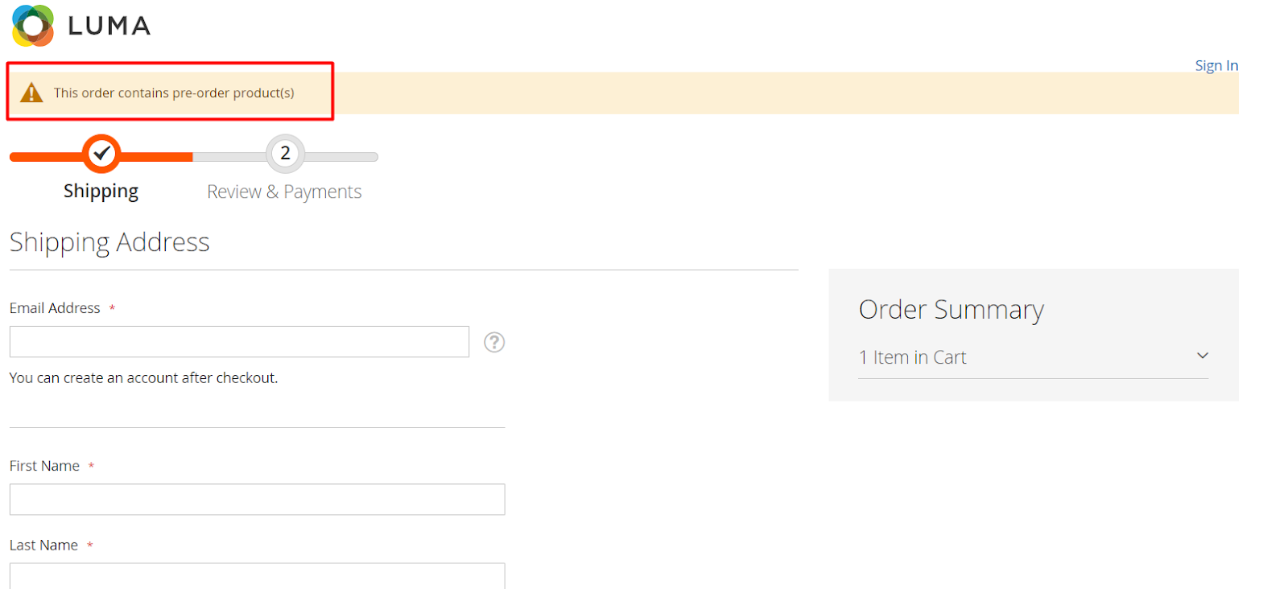Focus the Email Address input field
1288x589 pixels.
(x=239, y=342)
